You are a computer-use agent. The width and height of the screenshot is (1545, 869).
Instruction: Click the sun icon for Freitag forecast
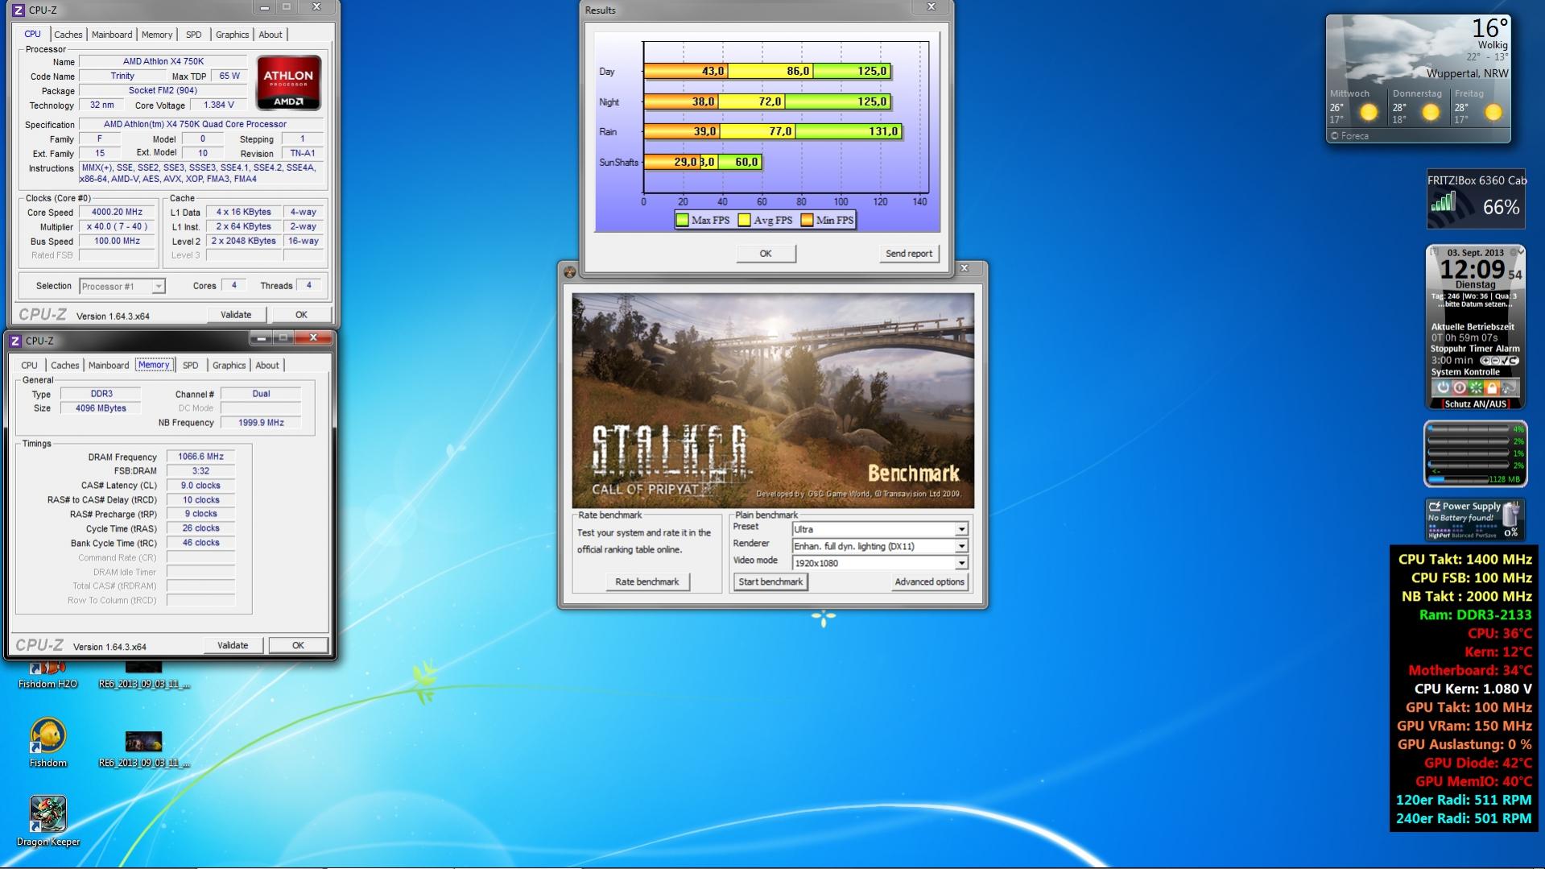click(x=1493, y=113)
